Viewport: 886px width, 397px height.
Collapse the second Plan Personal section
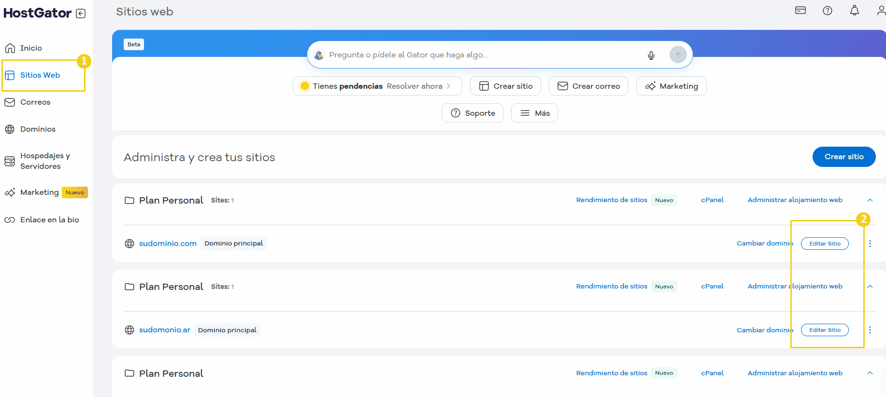[x=870, y=287]
